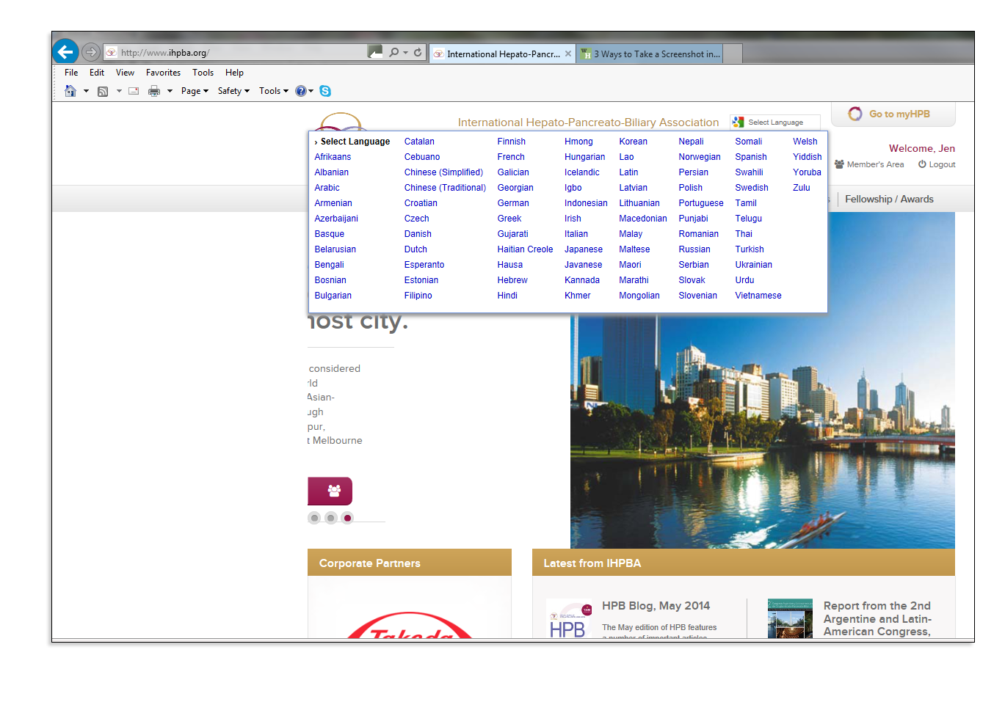Click the Go to myHPB button
The image size is (1005, 702).
point(893,114)
